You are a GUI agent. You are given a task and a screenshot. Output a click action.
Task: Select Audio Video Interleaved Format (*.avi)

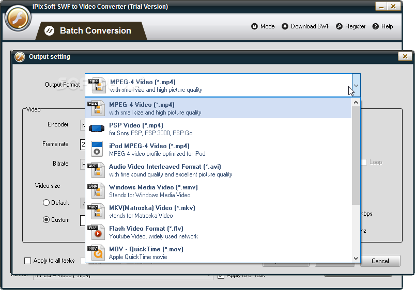(x=218, y=170)
